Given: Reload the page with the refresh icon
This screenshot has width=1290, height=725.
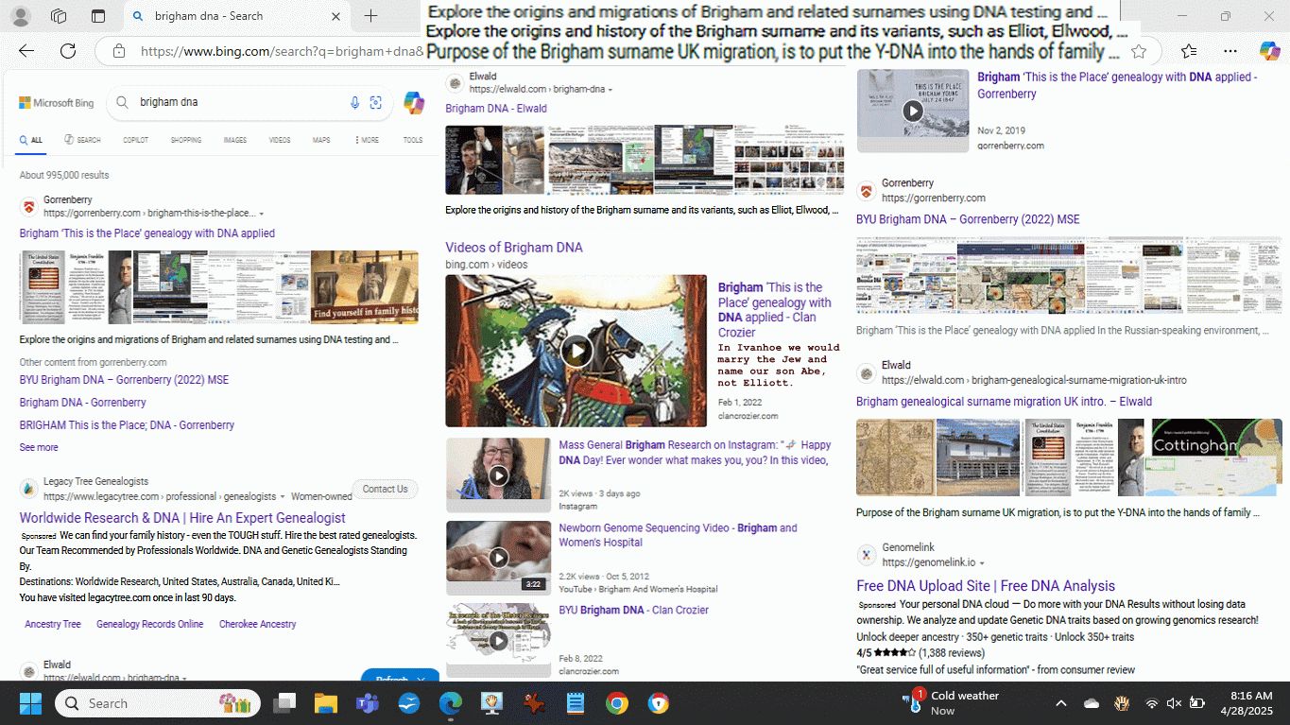Looking at the screenshot, I should [68, 51].
